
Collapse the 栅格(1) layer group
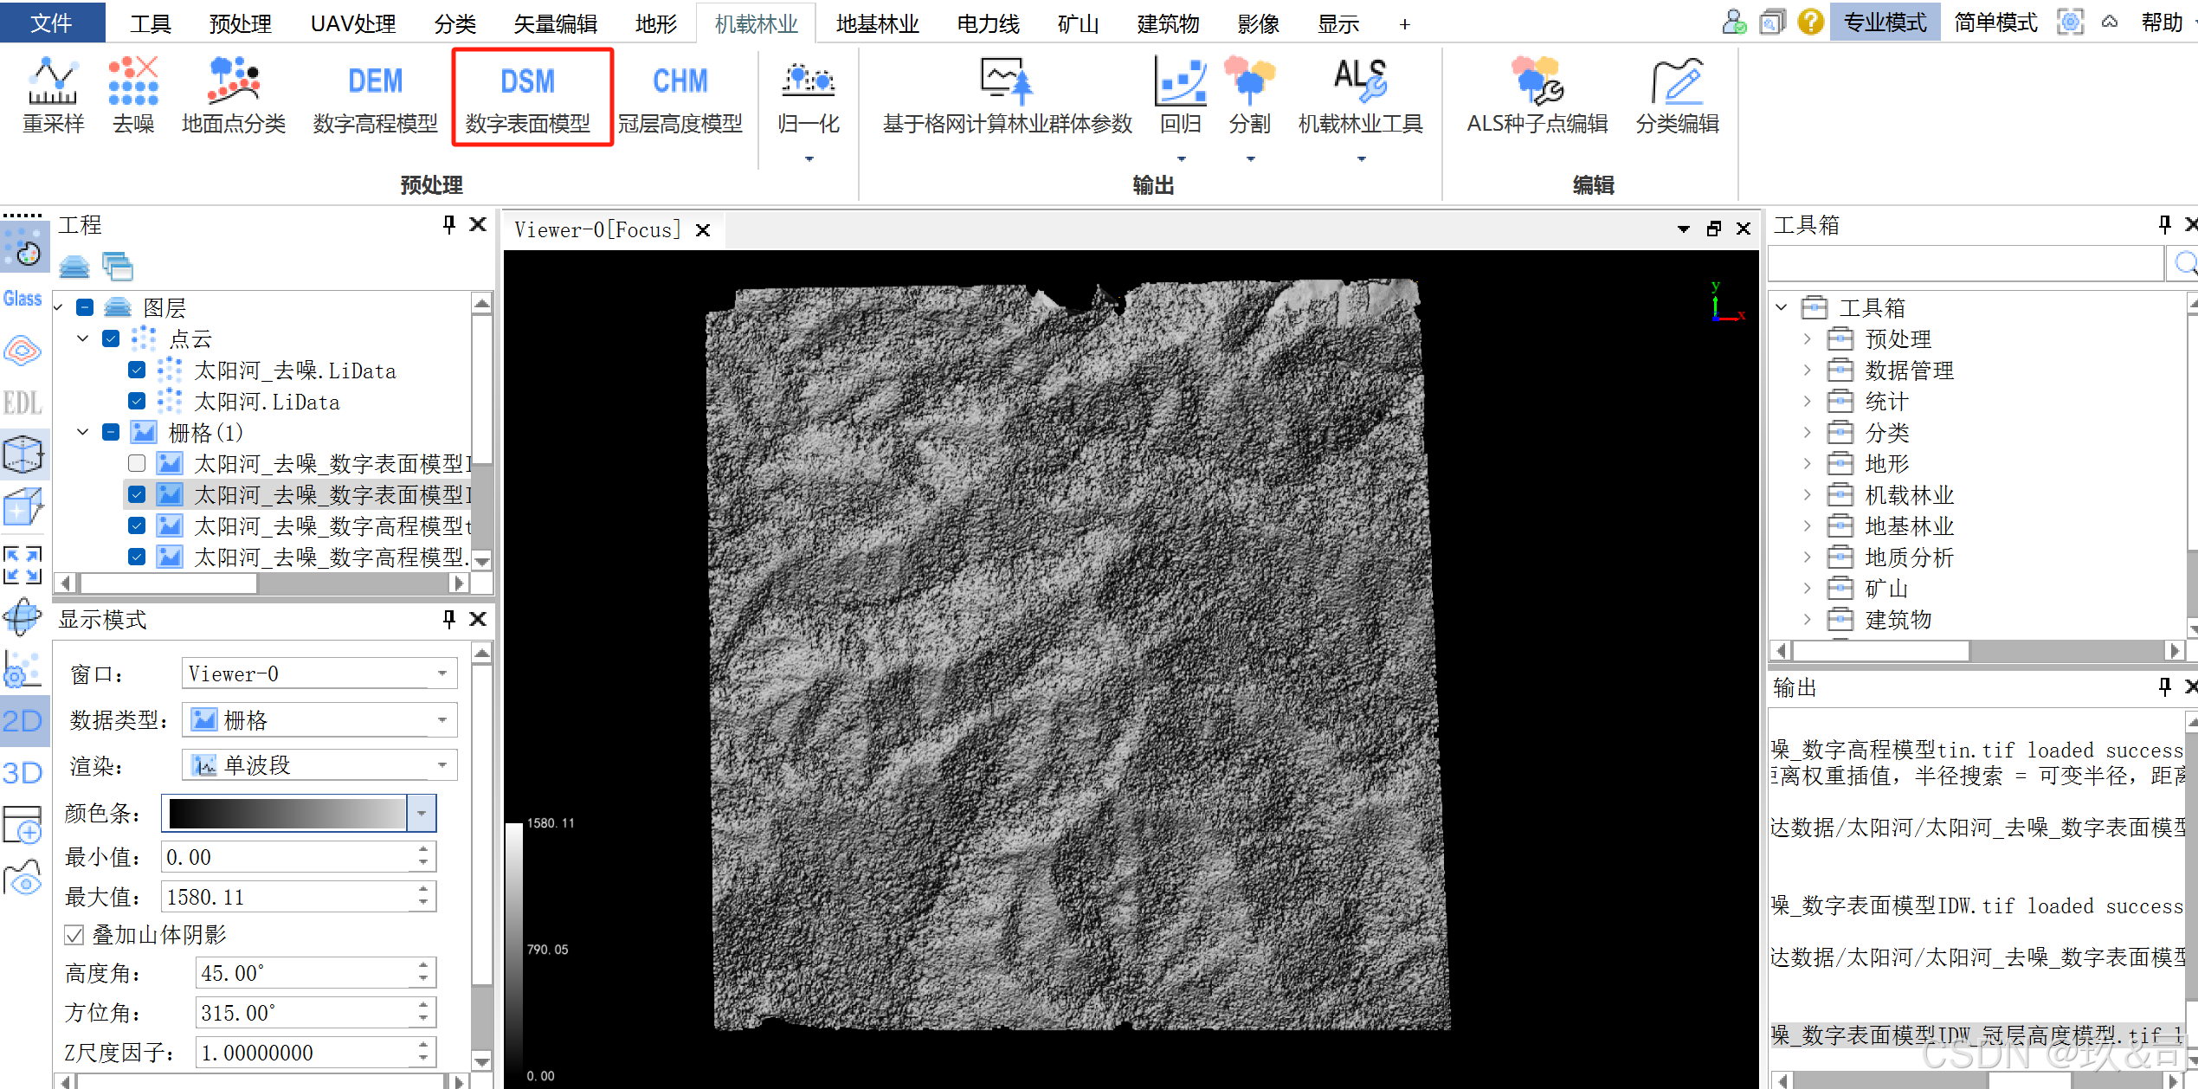pos(83,432)
